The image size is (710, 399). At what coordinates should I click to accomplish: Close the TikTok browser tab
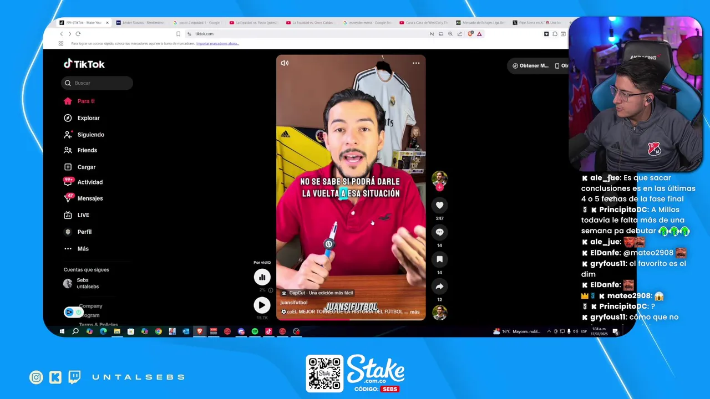pos(108,23)
